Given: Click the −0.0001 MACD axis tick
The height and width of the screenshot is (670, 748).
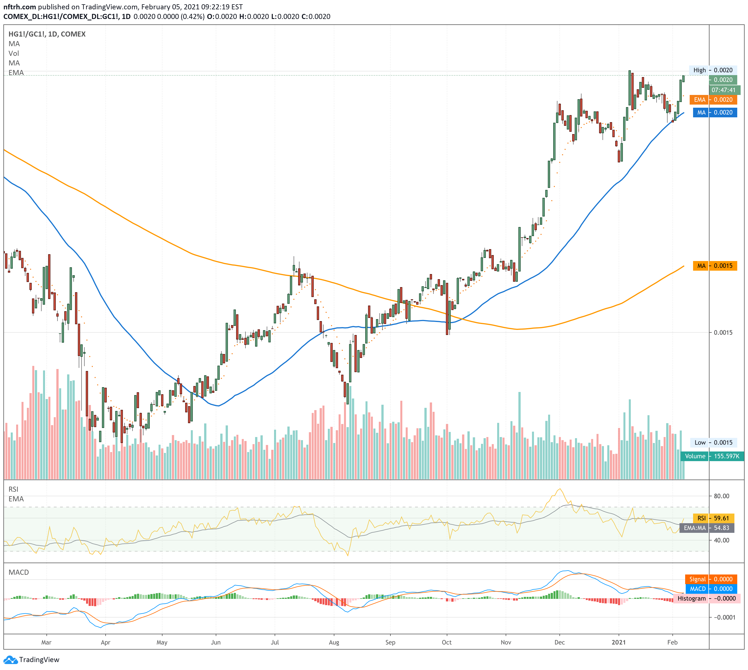Looking at the screenshot, I should pyautogui.click(x=725, y=617).
